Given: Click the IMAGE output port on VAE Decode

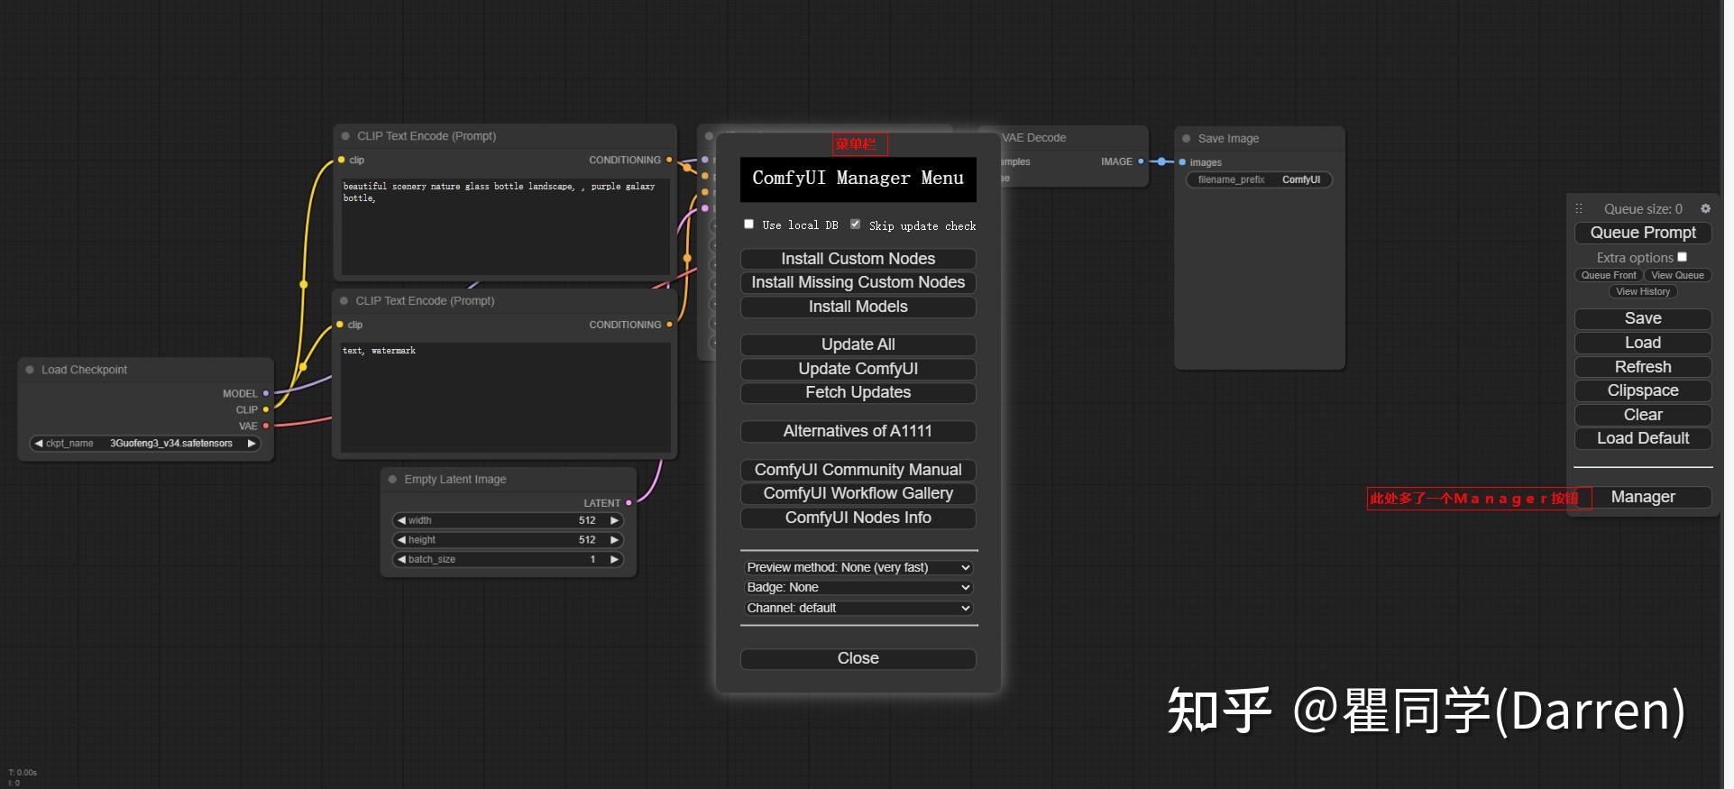Looking at the screenshot, I should point(1141,161).
